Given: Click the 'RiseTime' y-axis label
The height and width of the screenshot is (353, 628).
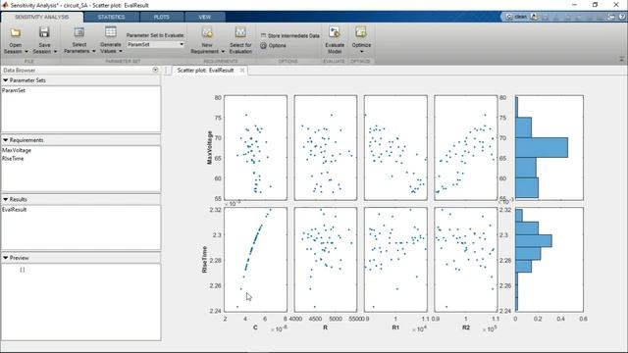Looking at the screenshot, I should (x=205, y=260).
